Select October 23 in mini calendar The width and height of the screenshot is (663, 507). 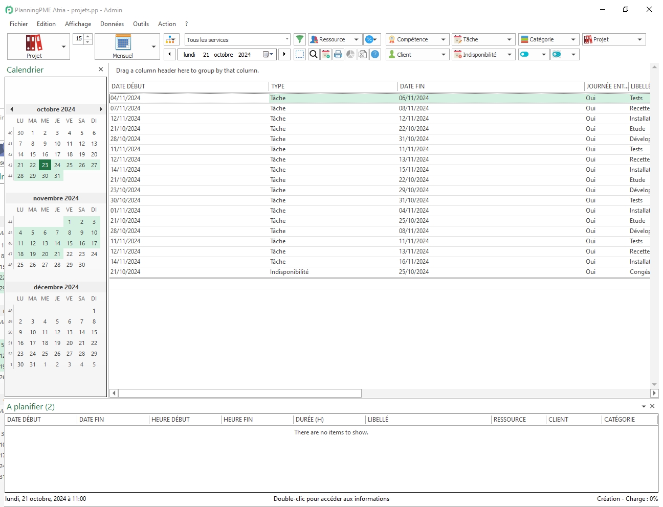coord(45,165)
